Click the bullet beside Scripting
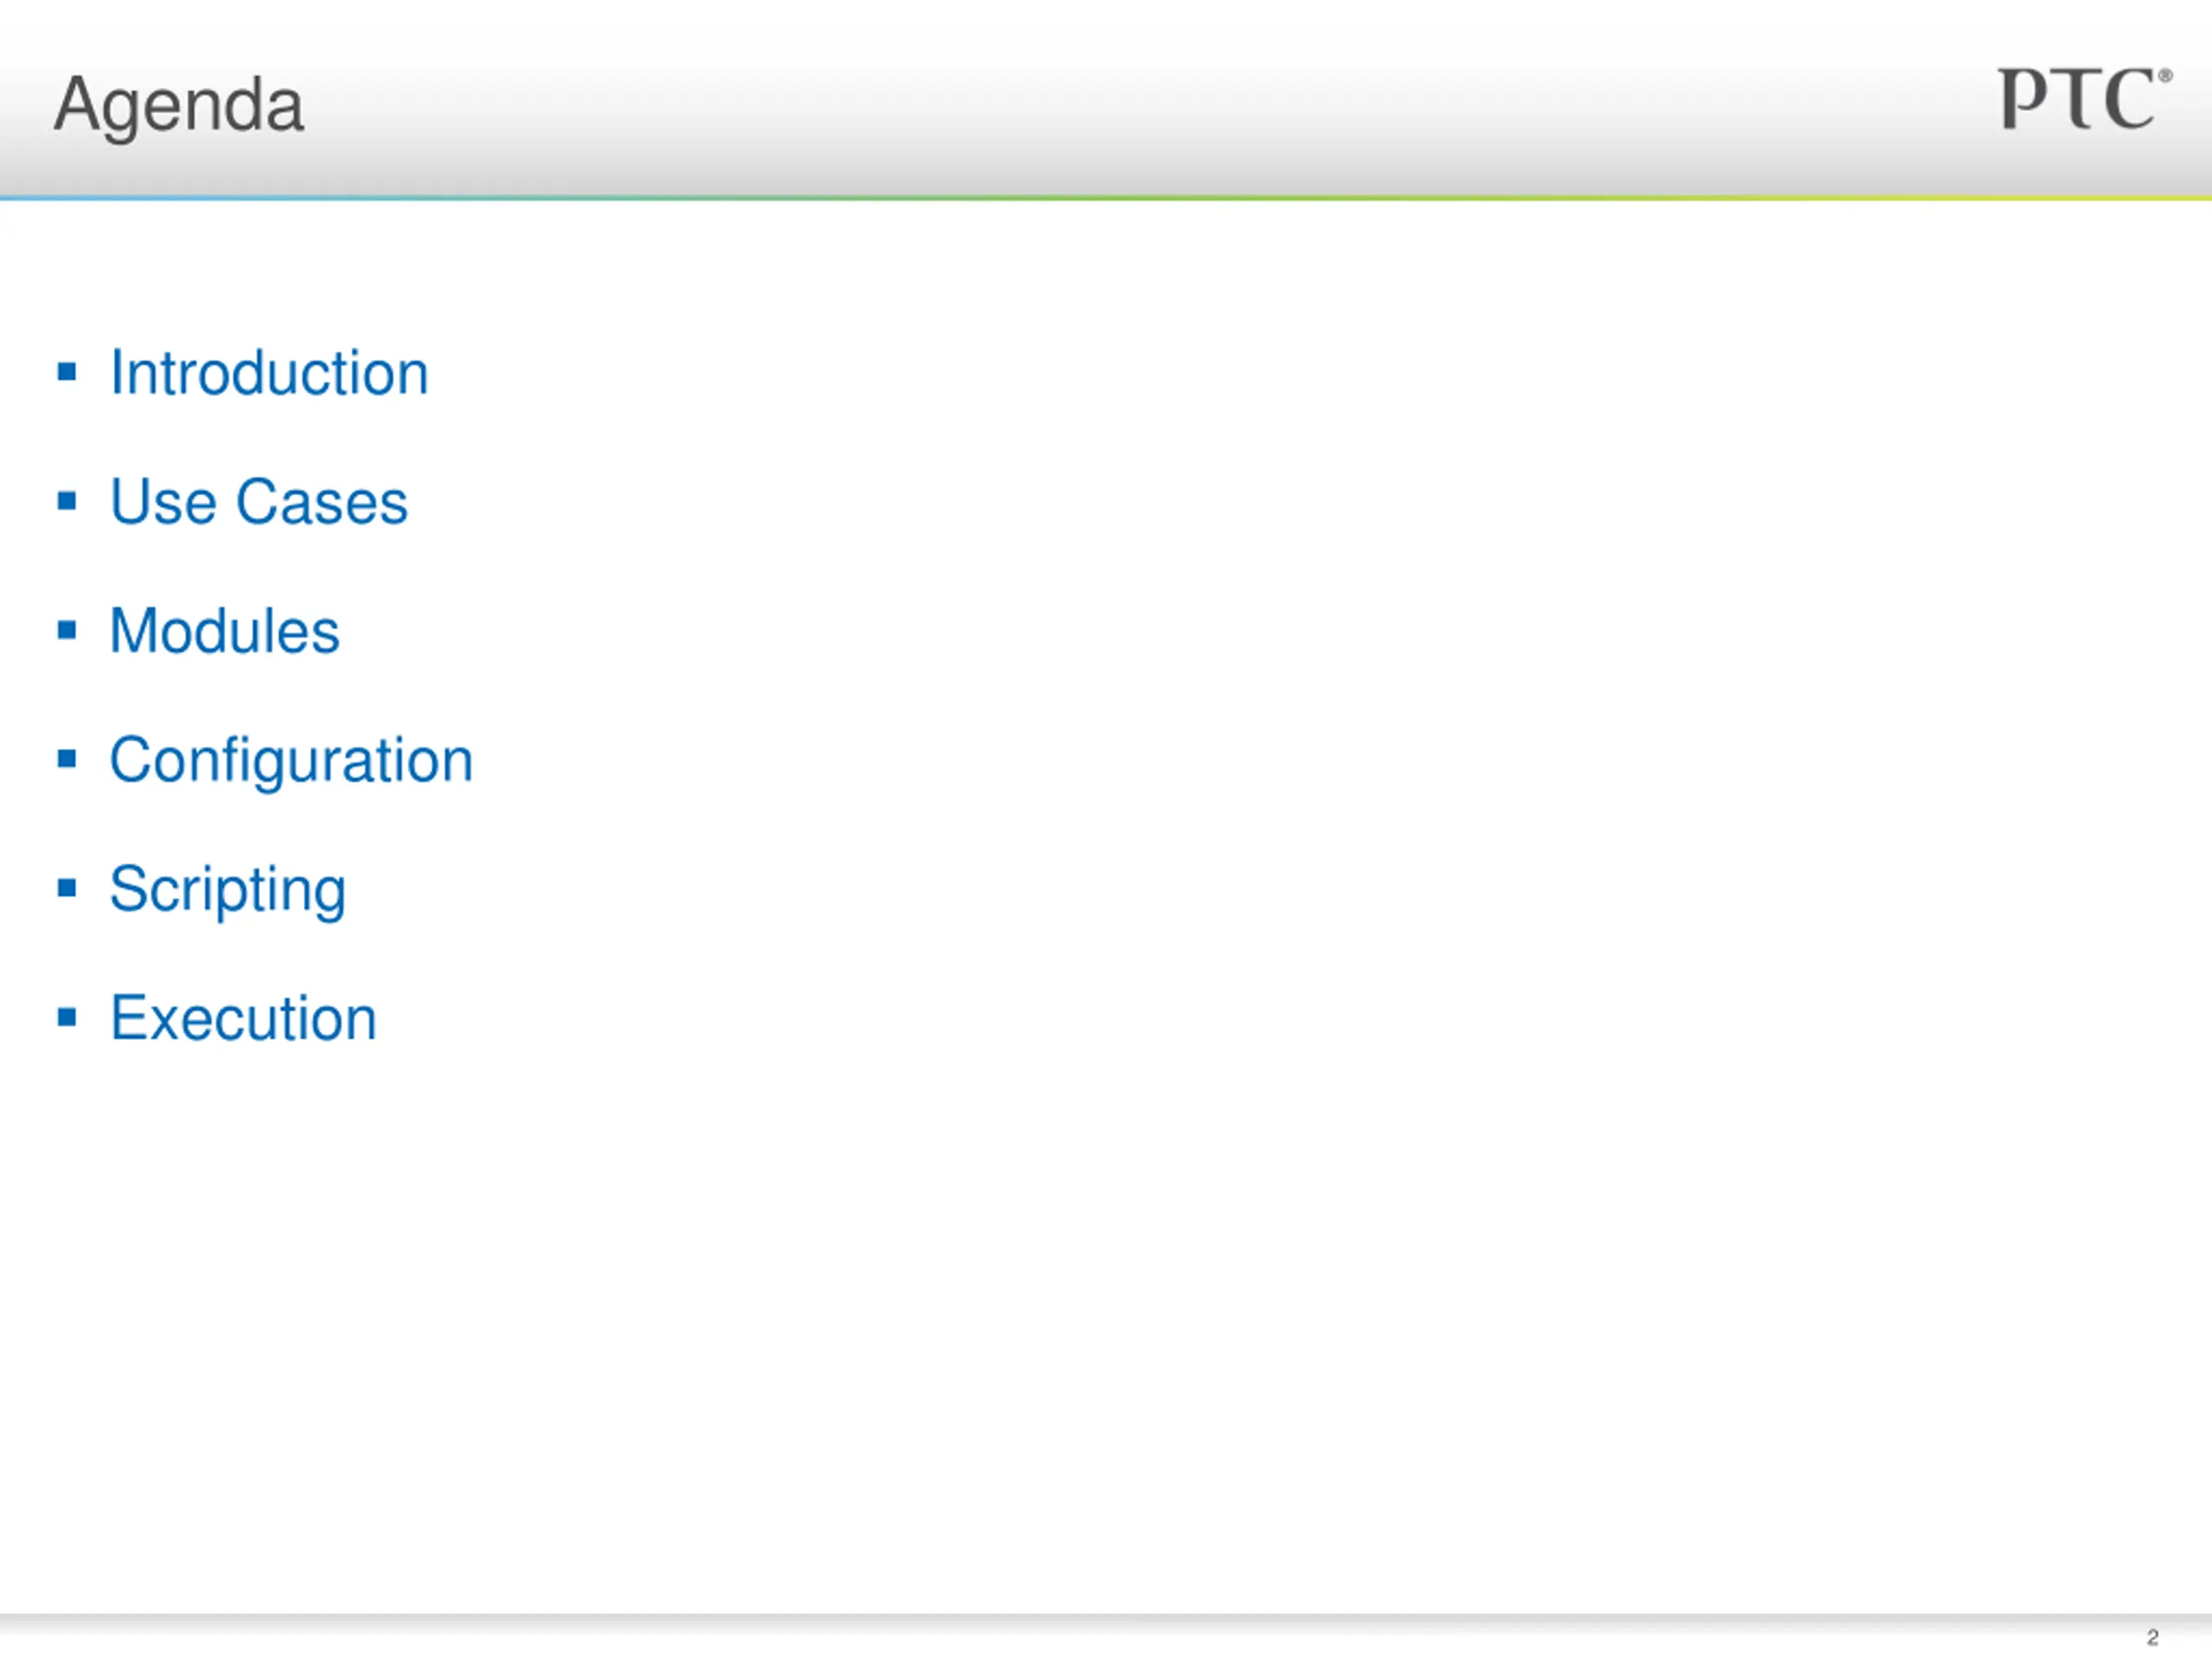The image size is (2212, 1659). [67, 888]
